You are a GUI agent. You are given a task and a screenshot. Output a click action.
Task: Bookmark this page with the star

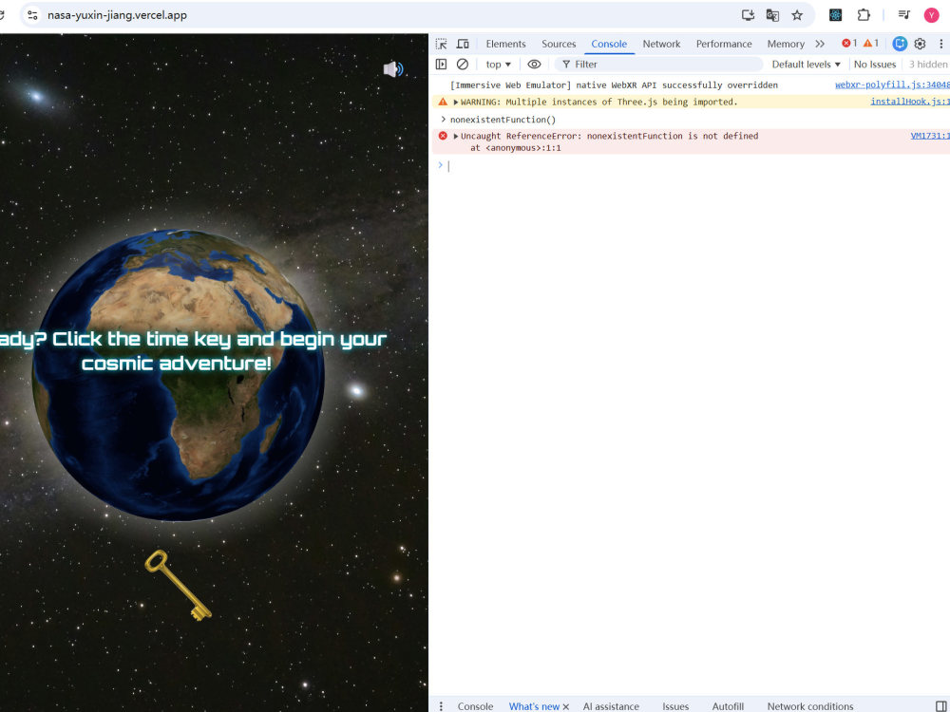click(x=797, y=15)
